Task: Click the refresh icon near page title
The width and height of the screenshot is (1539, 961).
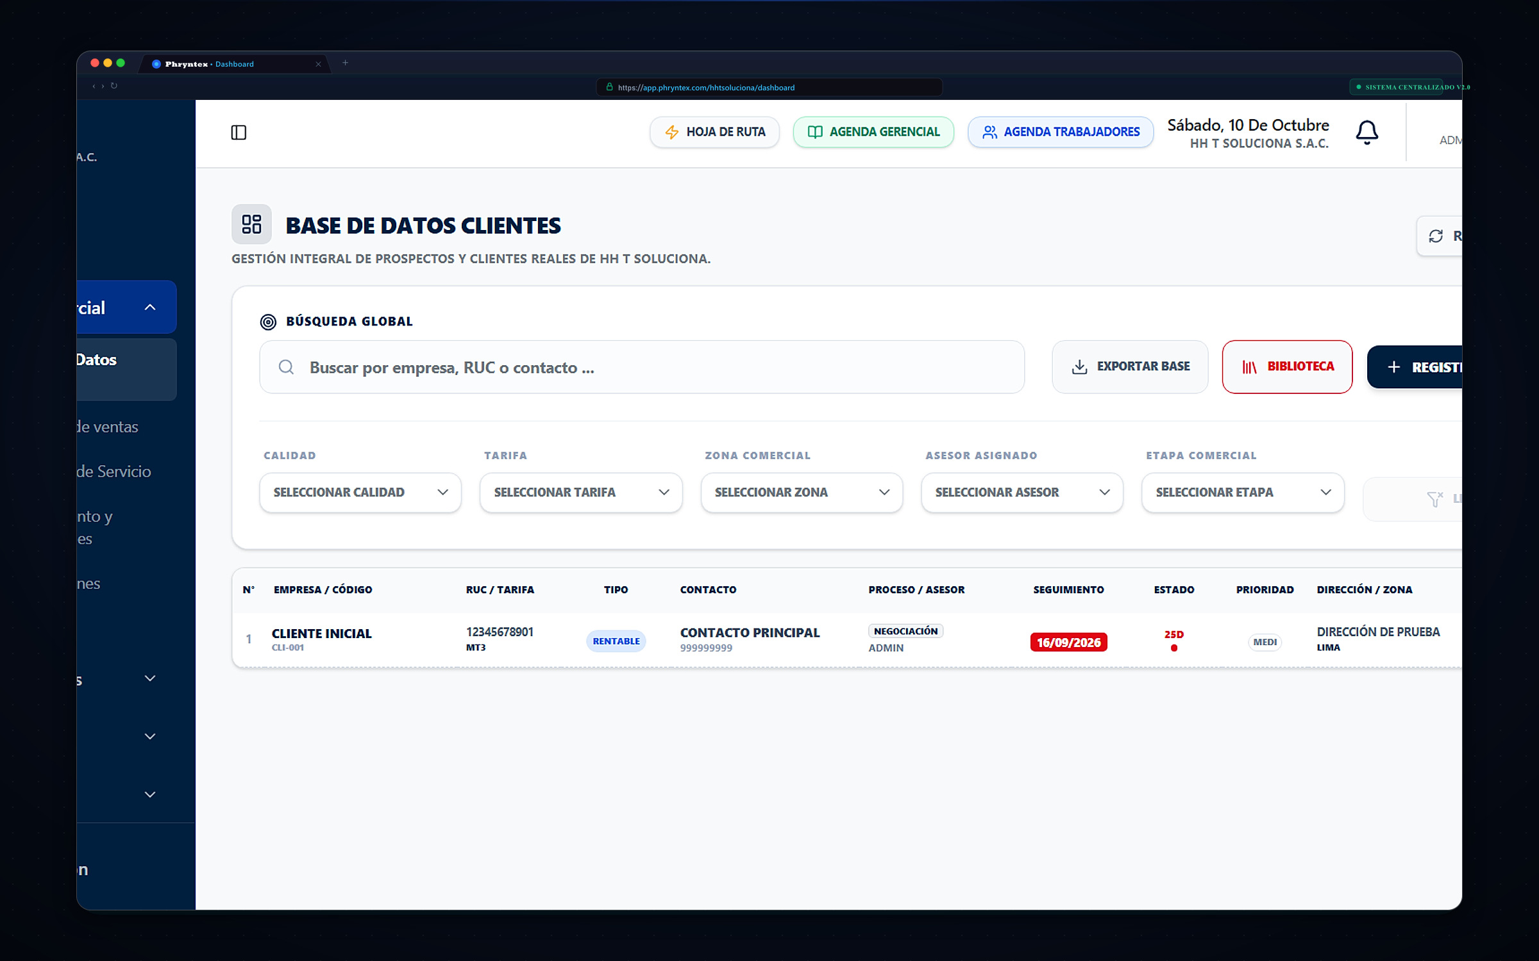Action: 1436,236
